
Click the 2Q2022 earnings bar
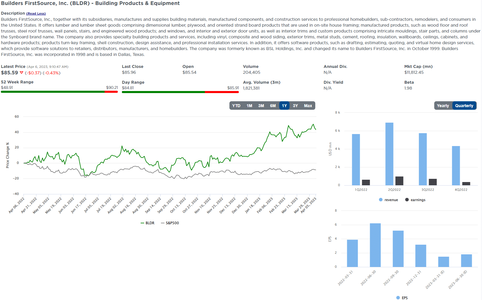(x=399, y=181)
